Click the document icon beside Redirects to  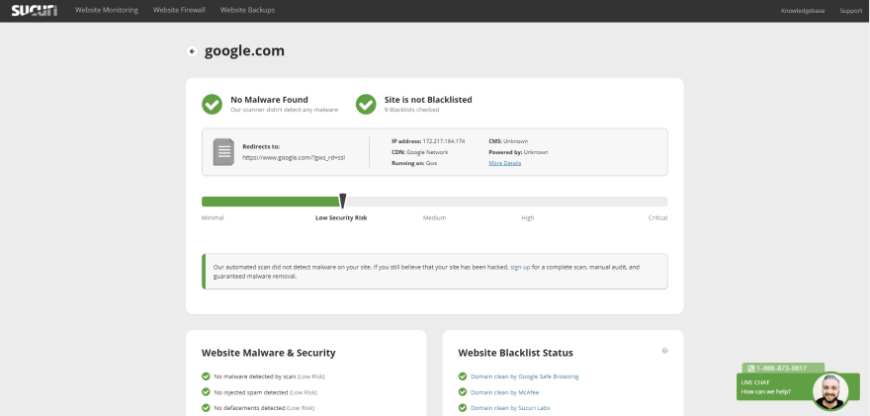point(223,152)
